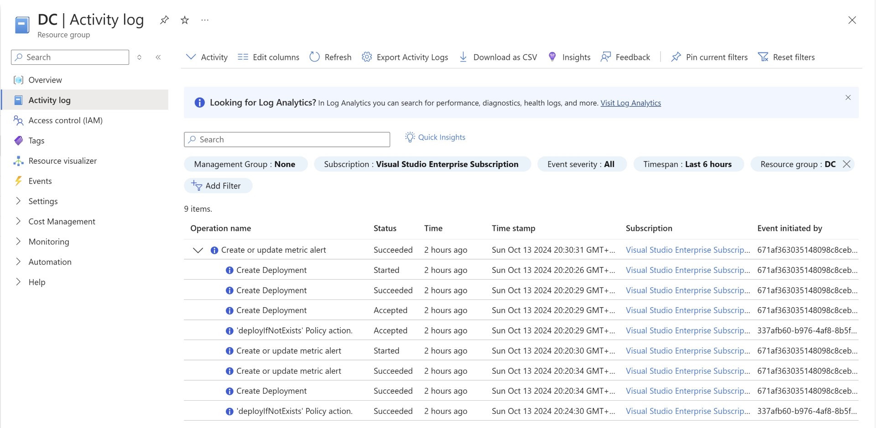Change the Timespan Last 6 hours filter
The image size is (876, 428).
pyautogui.click(x=688, y=164)
